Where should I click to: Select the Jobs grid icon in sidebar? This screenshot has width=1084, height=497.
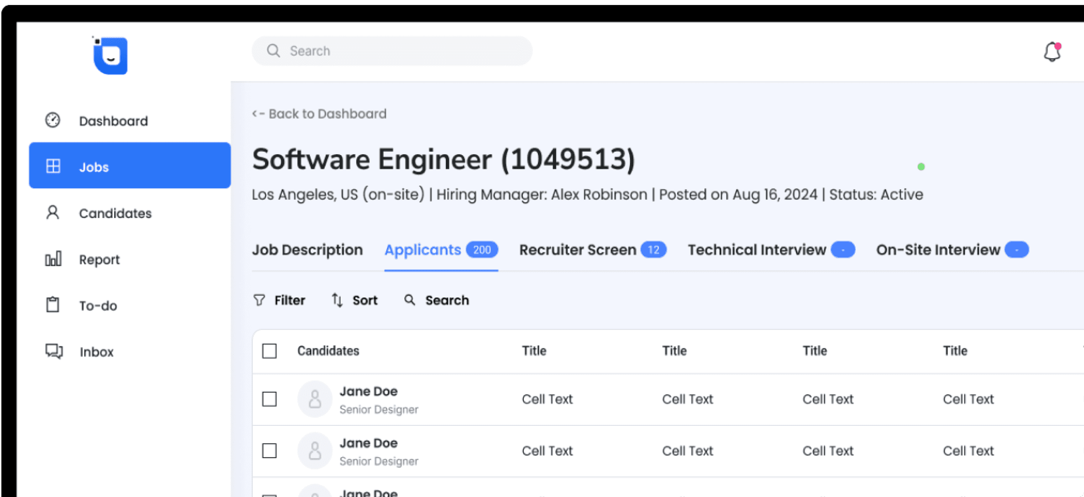52,166
